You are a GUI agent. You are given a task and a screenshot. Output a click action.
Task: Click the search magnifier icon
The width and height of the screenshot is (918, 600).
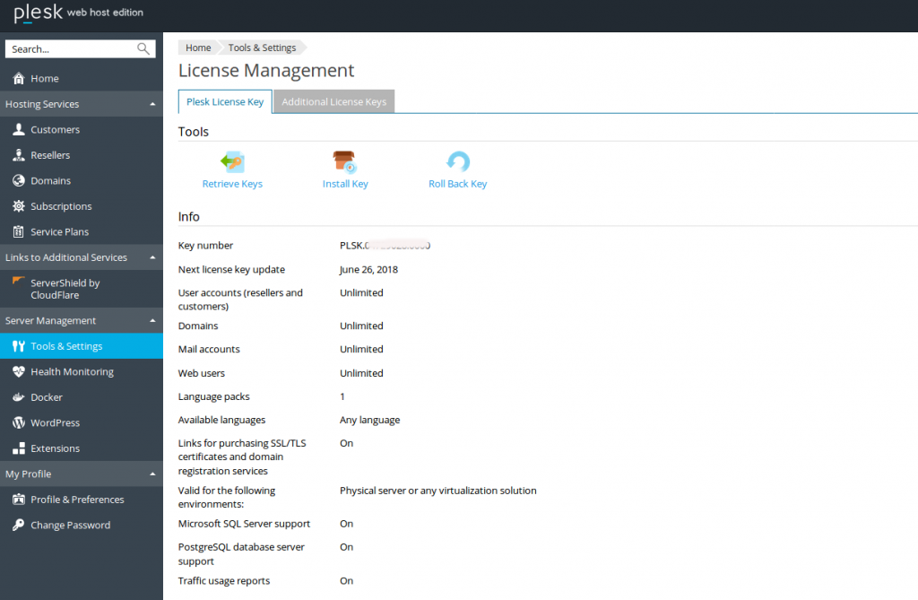coord(144,48)
